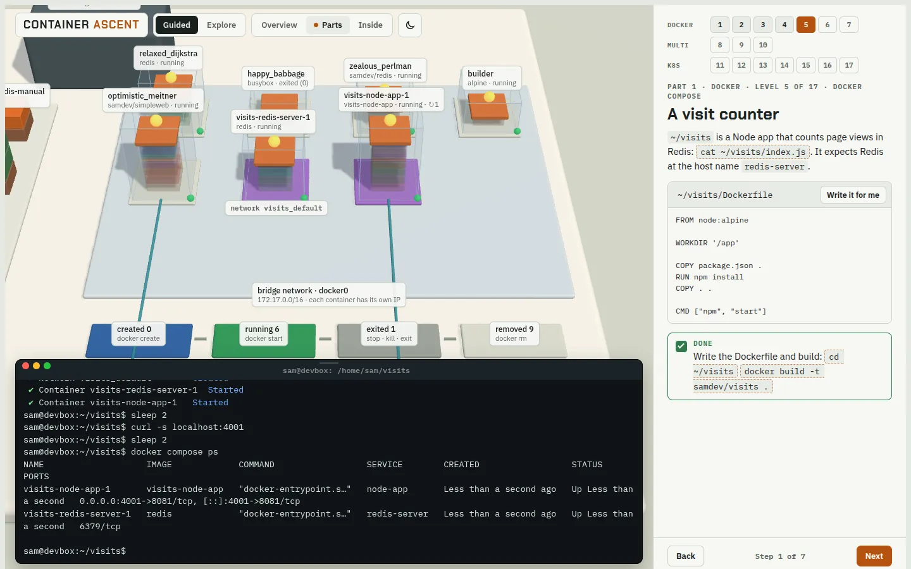Select the builder container label
The image size is (911, 569).
click(x=492, y=78)
